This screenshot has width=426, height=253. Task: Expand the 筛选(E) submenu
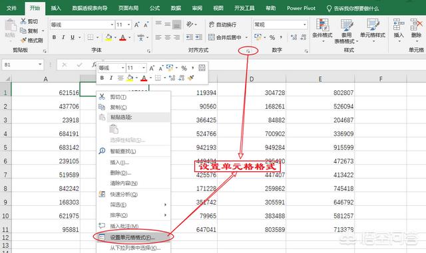click(x=133, y=205)
